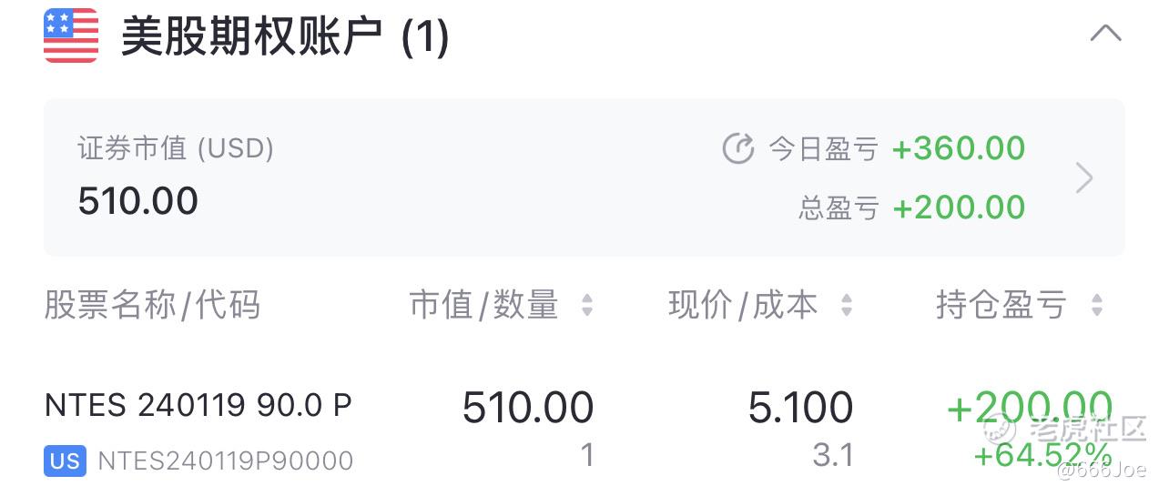The height and width of the screenshot is (496, 1169).
Task: Click the +64.52% gain percentage
Action: point(1043,453)
